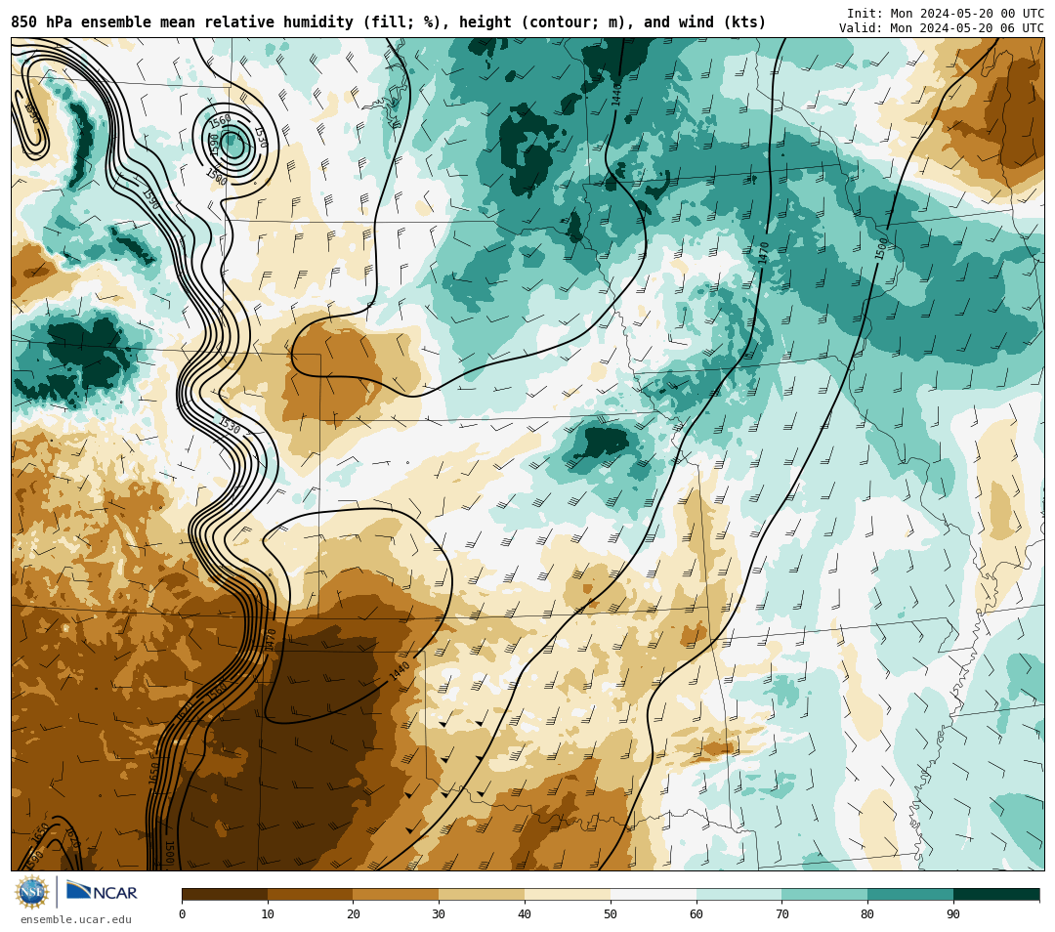Pick the 10–20% brown colorbar swatch
The width and height of the screenshot is (1055, 932).
click(x=311, y=894)
